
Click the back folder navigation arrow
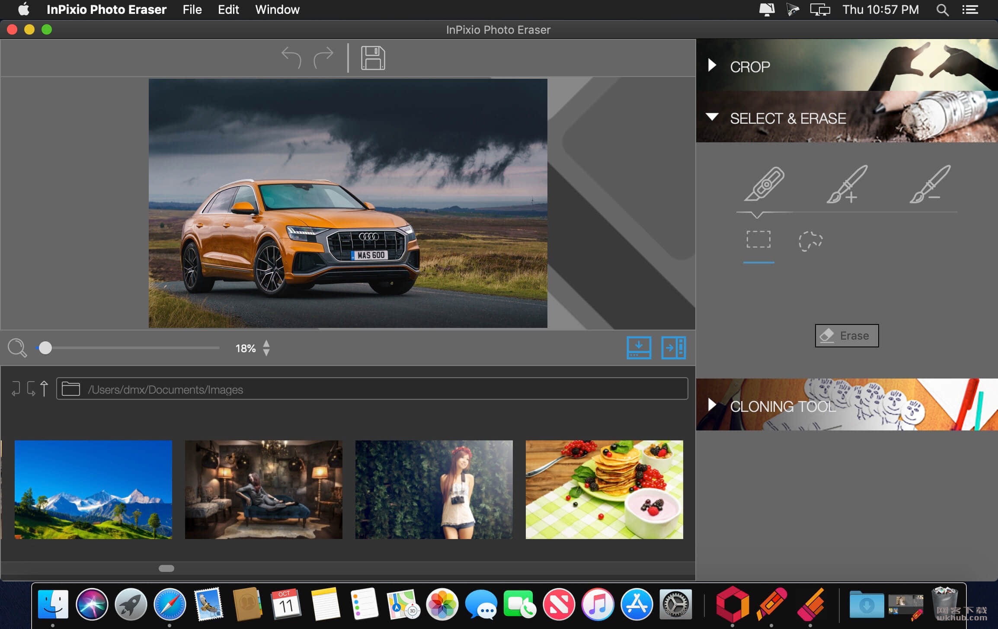click(x=16, y=388)
